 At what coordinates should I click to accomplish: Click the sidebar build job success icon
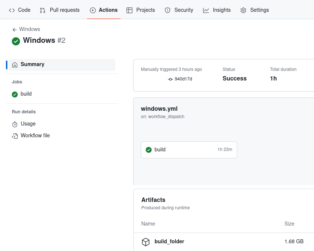(x=15, y=94)
